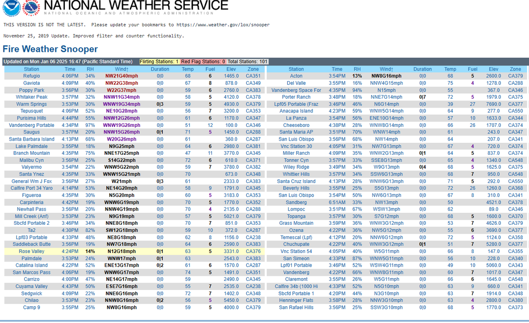Click zone CA380 in Henninger Flats row
The width and height of the screenshot is (529, 323).
(515, 300)
